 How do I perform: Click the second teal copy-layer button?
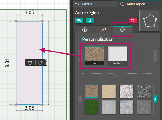point(90,20)
